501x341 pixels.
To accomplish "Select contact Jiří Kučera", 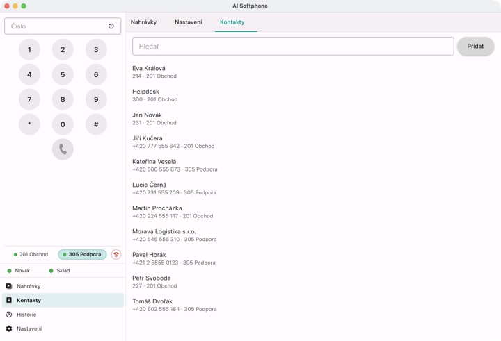I will point(313,142).
